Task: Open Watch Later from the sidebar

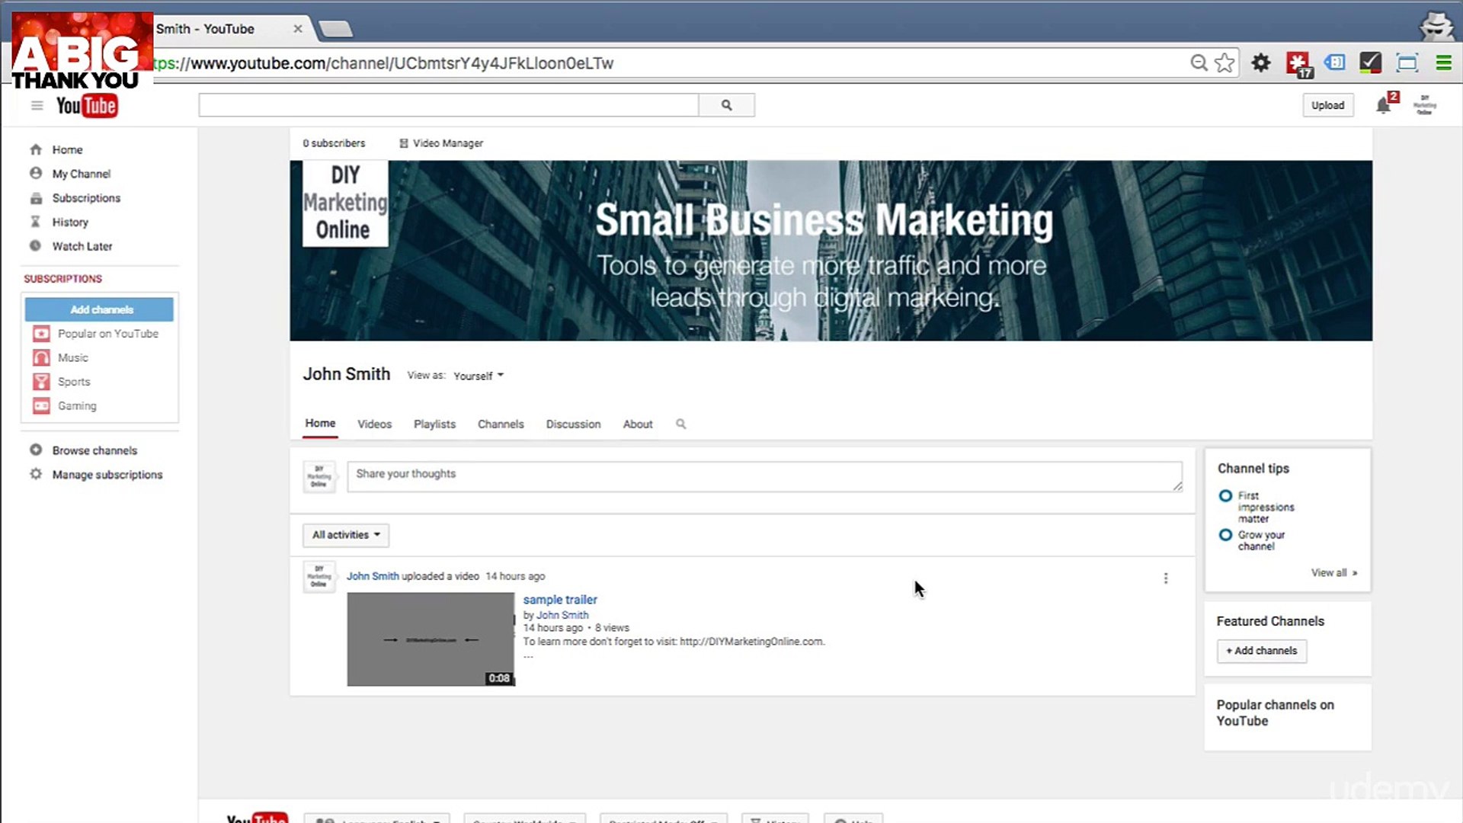Action: tap(82, 246)
